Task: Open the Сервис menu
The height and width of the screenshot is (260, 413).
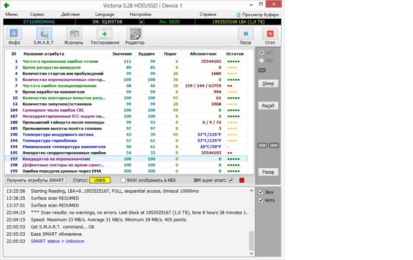Action: click(x=37, y=14)
